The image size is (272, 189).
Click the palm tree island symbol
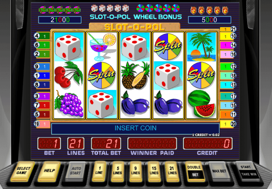point(202,47)
